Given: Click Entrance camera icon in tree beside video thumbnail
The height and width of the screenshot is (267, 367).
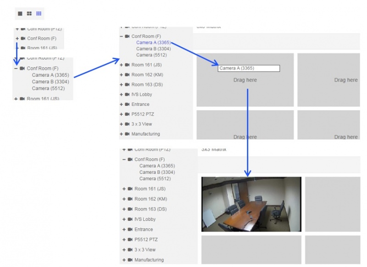Looking at the screenshot, I should [130, 229].
